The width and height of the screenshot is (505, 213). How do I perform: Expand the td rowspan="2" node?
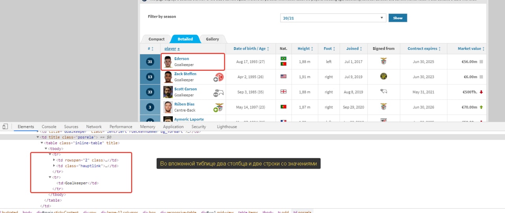pos(54,160)
